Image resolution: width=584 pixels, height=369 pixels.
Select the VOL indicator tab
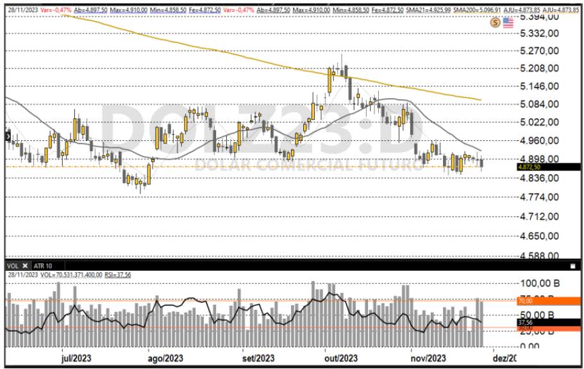pyautogui.click(x=12, y=265)
